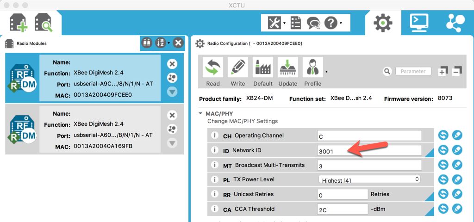Expand all configuration sections
Viewport: 474px width, 222px height.
[443, 71]
